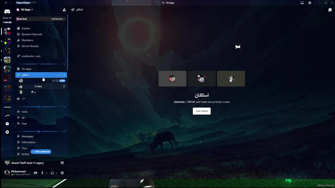Select the third voice participant tile
335x188 pixels.
(231, 79)
